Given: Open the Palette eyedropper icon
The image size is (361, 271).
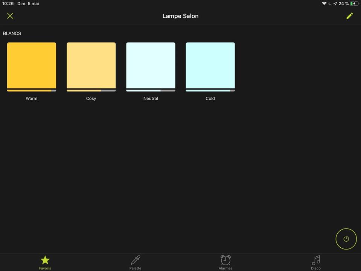Looking at the screenshot, I should point(135,260).
